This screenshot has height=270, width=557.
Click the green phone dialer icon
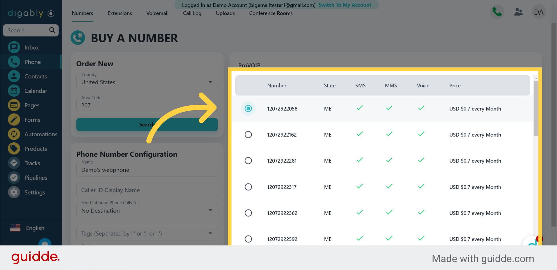(x=497, y=12)
